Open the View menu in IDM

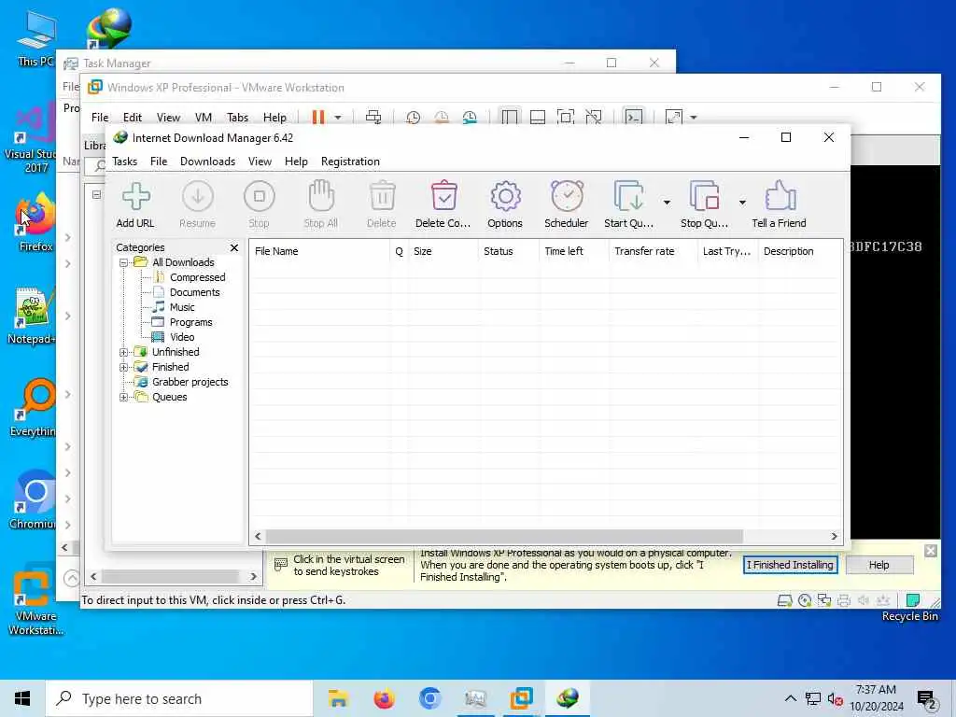click(x=260, y=162)
